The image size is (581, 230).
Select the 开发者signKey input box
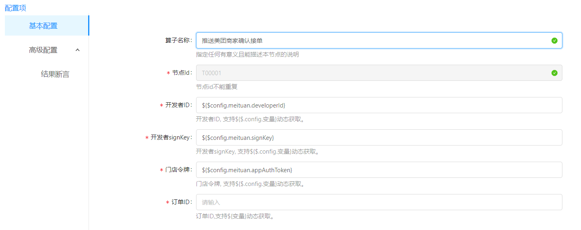pyautogui.click(x=379, y=137)
